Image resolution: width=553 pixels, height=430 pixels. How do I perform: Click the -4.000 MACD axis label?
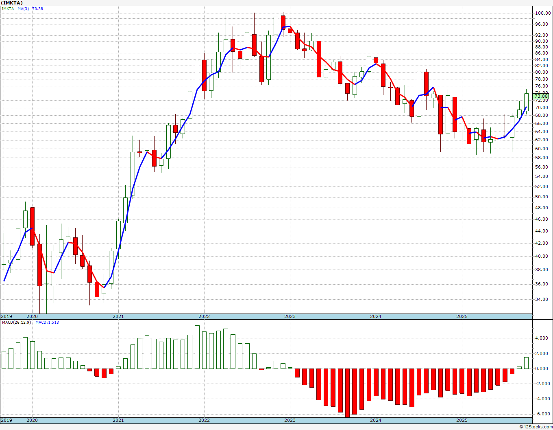pos(542,399)
